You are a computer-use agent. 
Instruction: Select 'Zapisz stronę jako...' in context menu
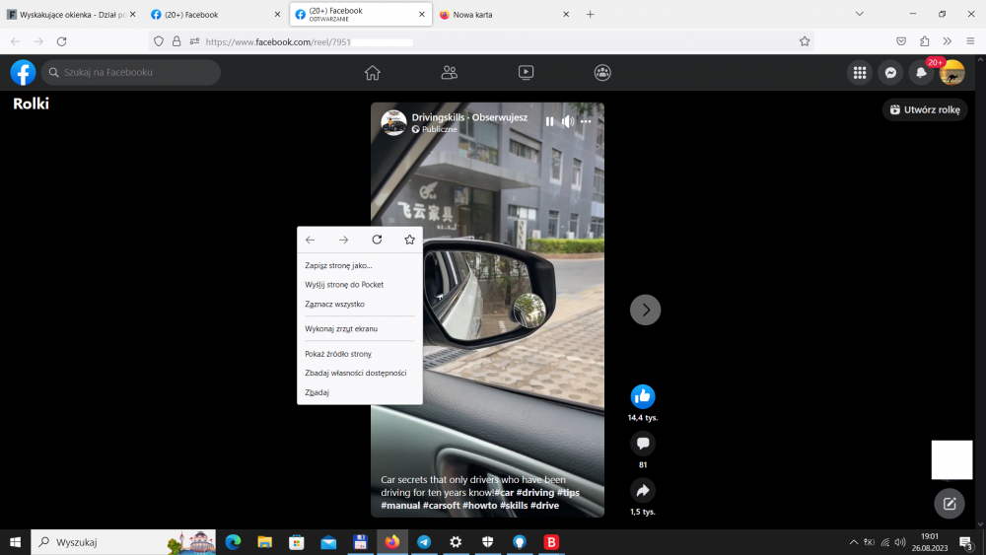click(339, 265)
